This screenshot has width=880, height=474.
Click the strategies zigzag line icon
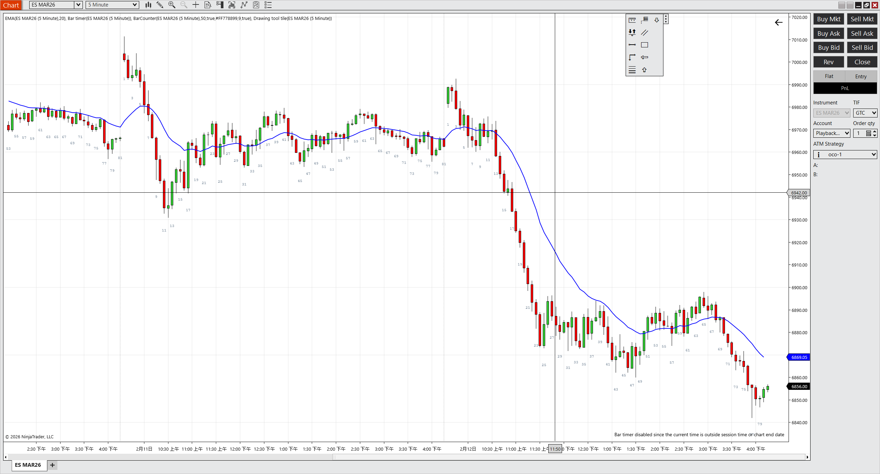tap(244, 5)
